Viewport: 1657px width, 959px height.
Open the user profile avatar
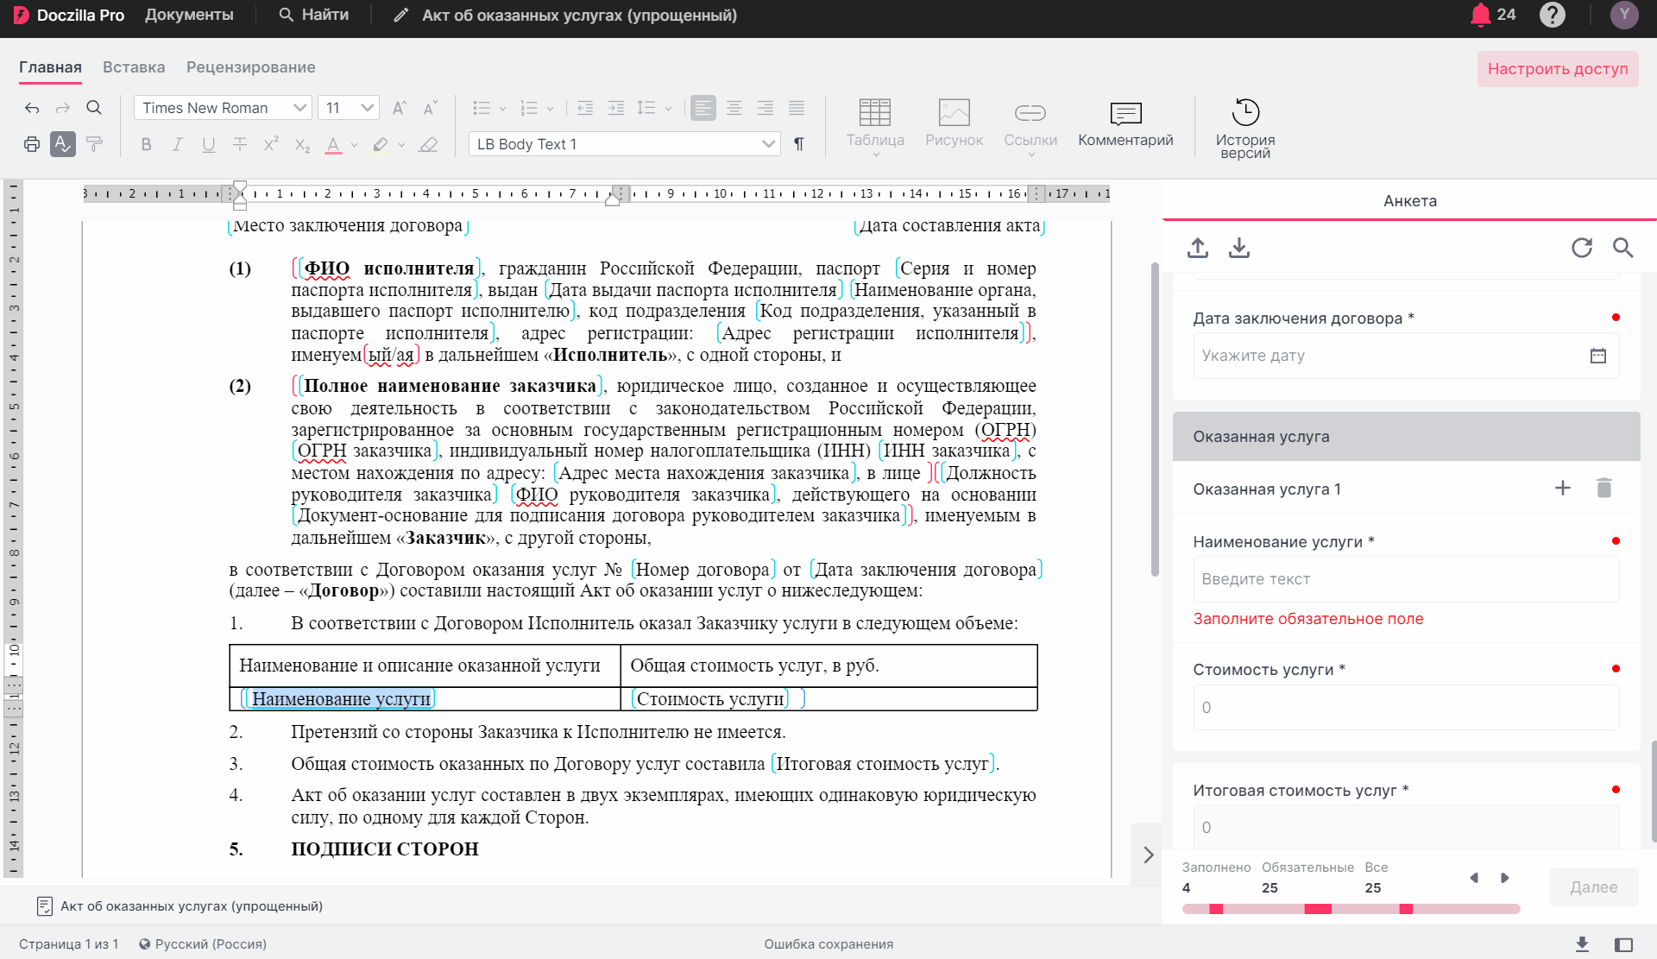click(x=1624, y=15)
